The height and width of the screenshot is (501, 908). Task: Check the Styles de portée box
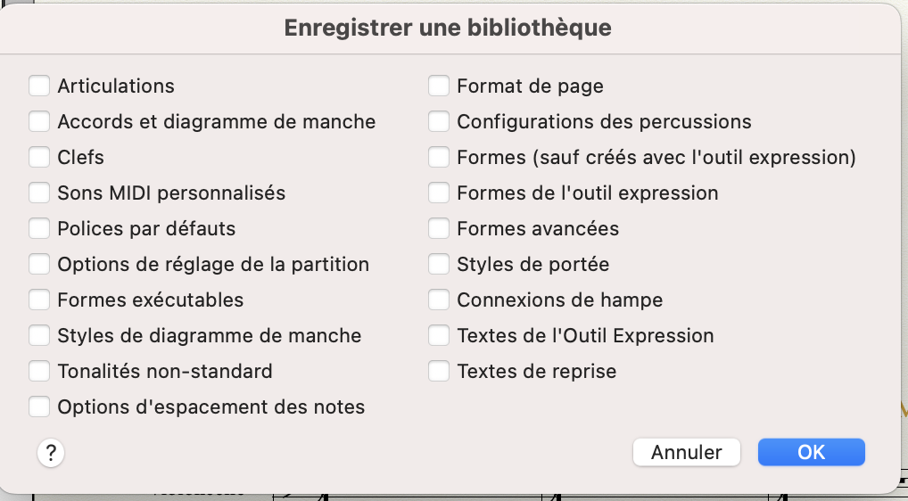(439, 265)
